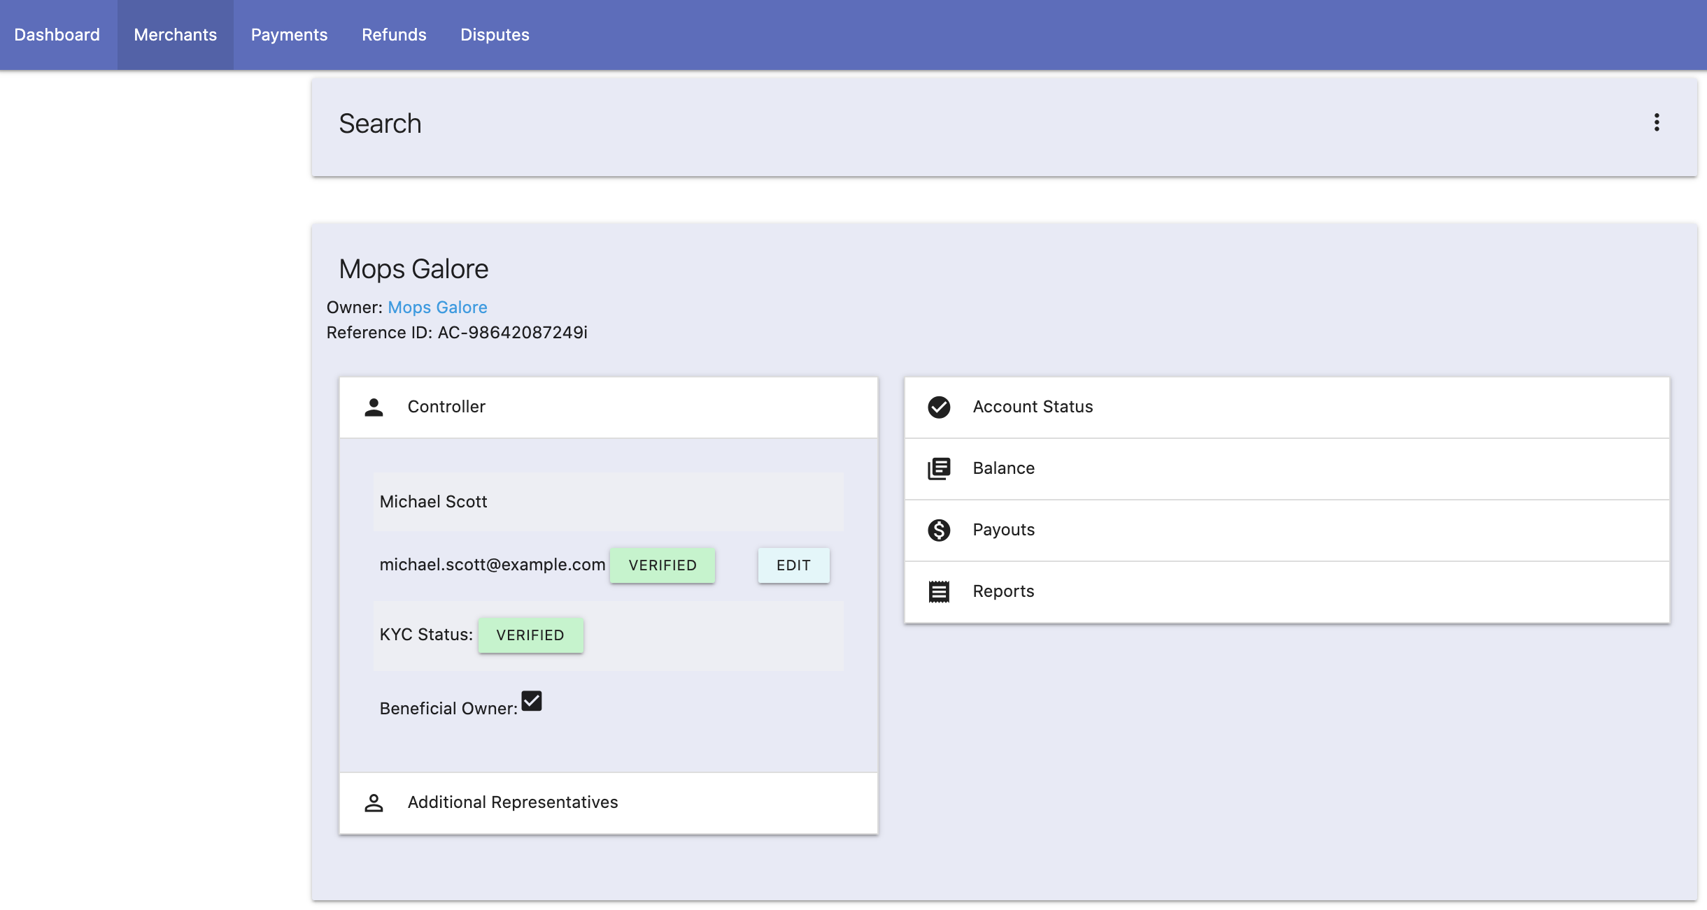Click the KYC Status VERIFIED badge
1707x910 pixels.
(x=530, y=634)
